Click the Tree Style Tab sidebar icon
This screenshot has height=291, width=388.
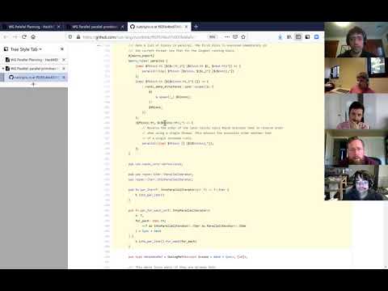[x=6, y=49]
